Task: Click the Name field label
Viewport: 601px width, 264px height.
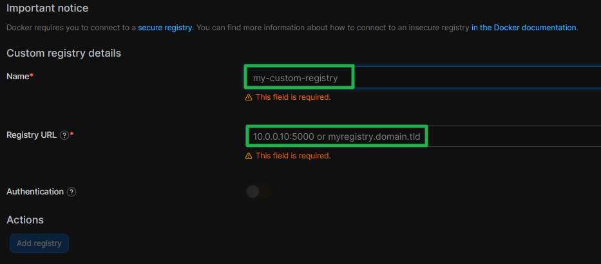Action: coord(17,77)
